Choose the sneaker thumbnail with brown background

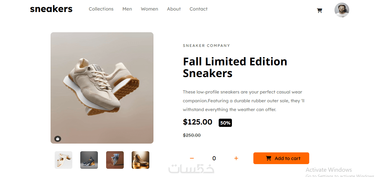click(x=115, y=160)
